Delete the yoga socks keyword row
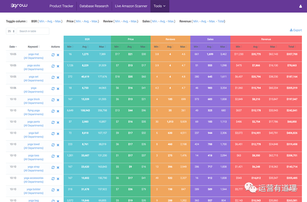The image size is (307, 202). [x=58, y=66]
